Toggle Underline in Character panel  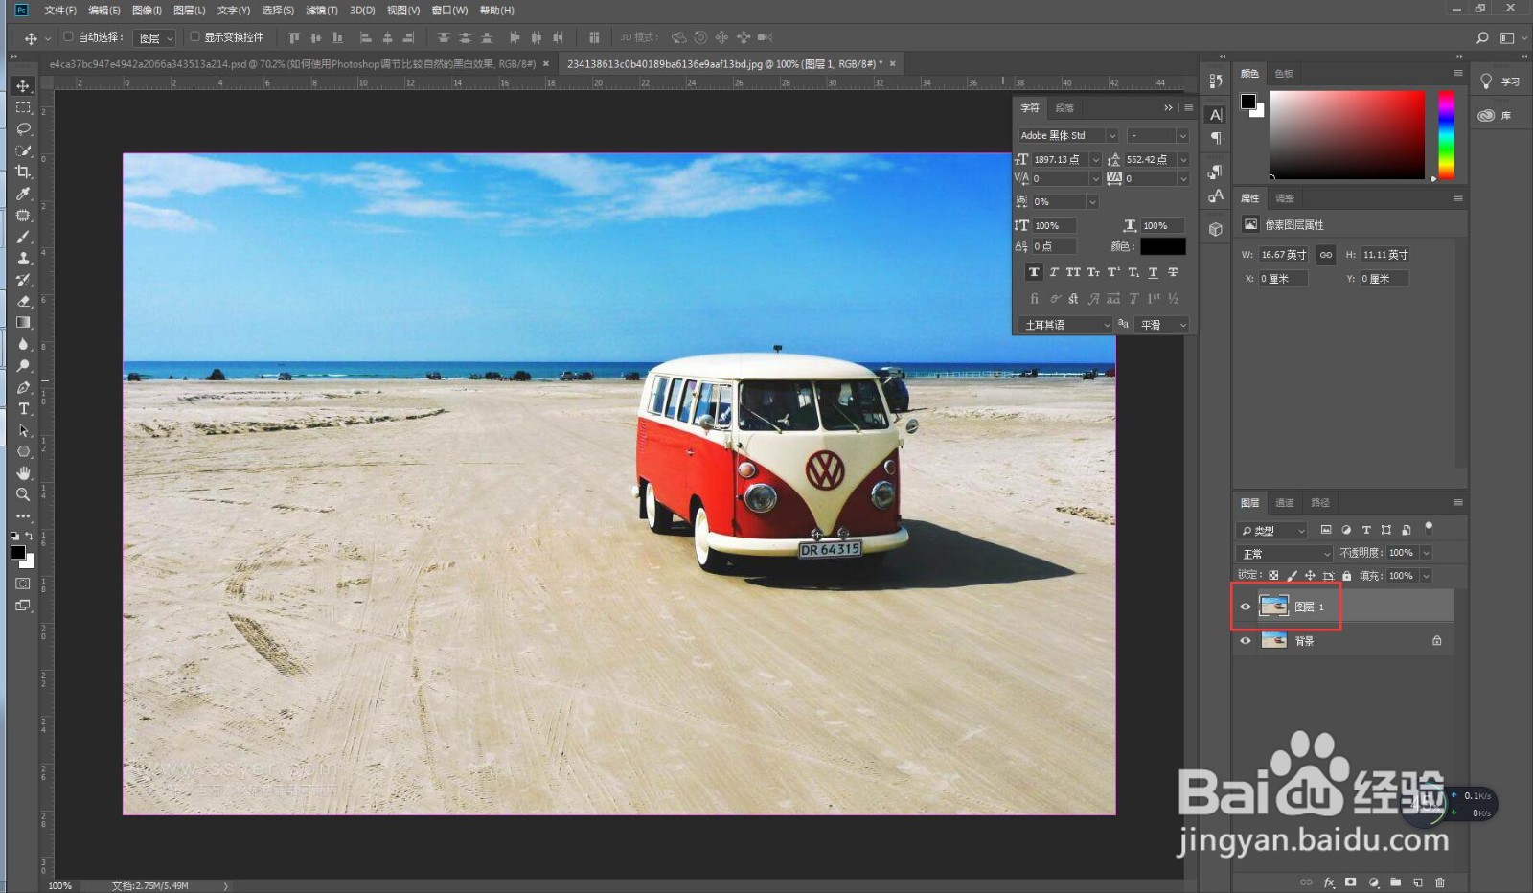click(1153, 272)
